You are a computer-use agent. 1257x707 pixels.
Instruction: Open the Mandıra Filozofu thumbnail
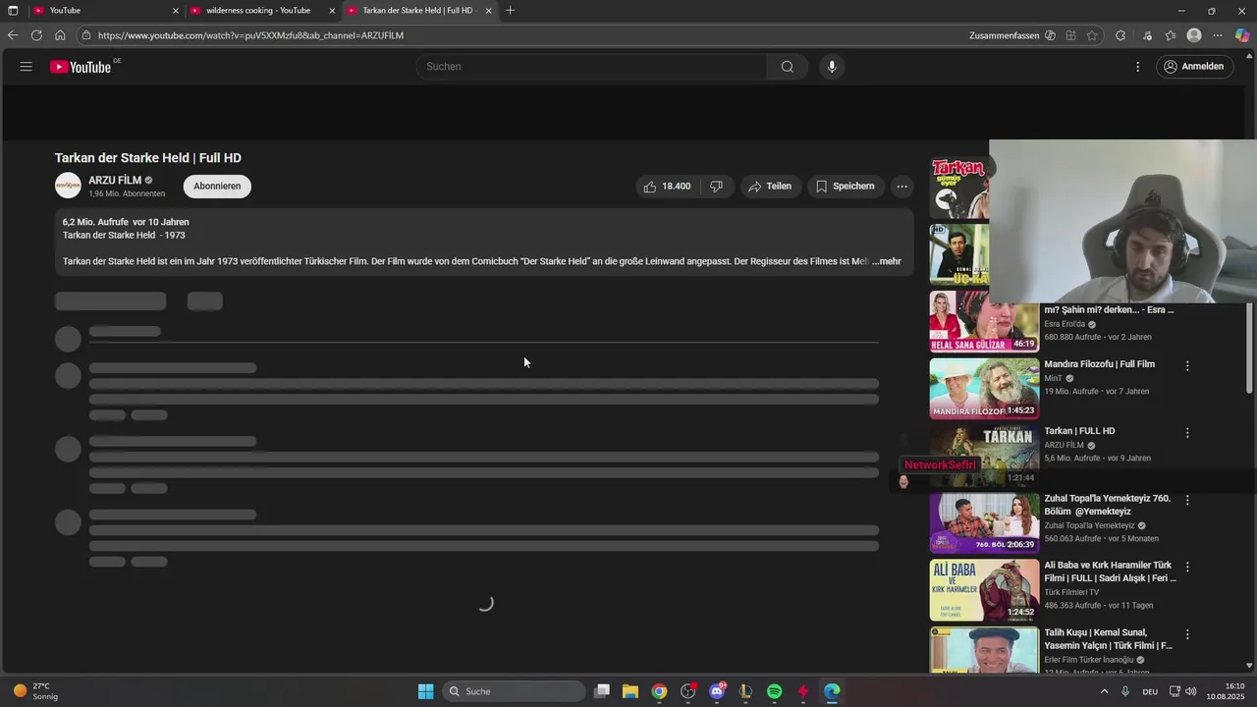(984, 388)
